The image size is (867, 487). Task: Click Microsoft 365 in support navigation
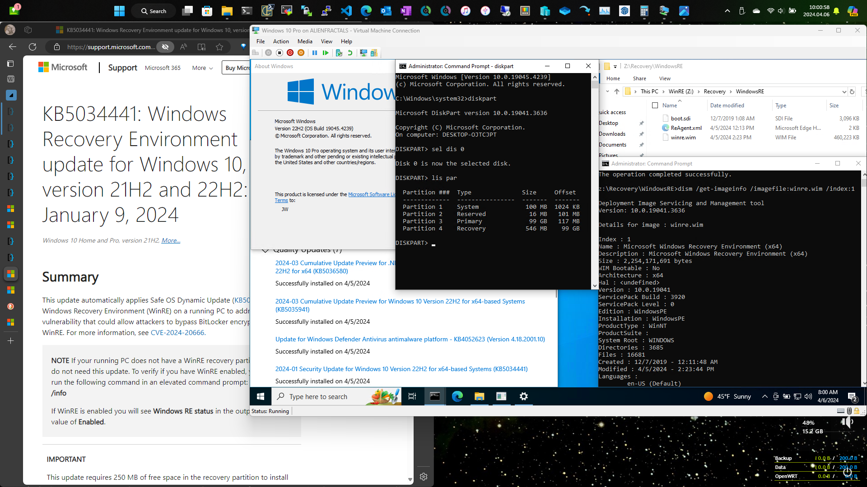[163, 68]
